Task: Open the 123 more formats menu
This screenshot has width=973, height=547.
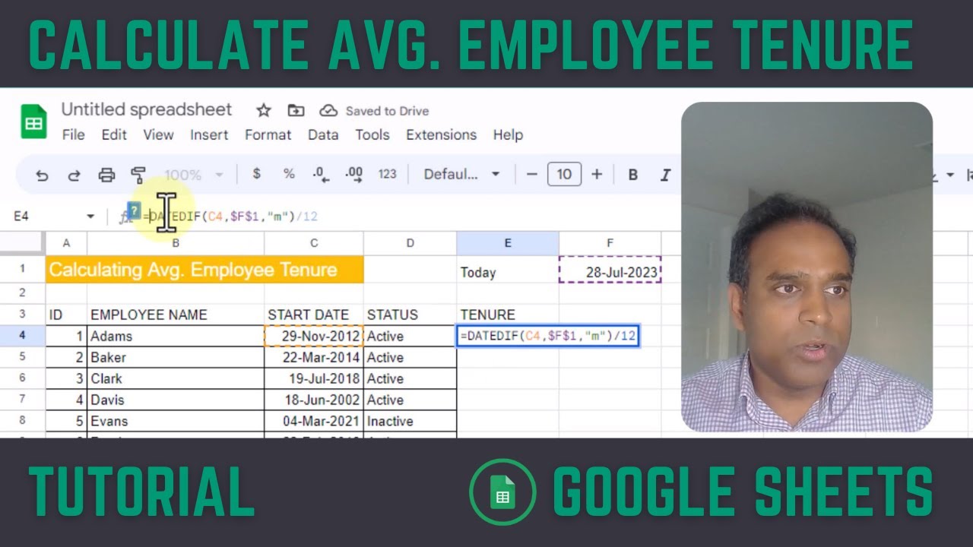Action: click(x=388, y=174)
